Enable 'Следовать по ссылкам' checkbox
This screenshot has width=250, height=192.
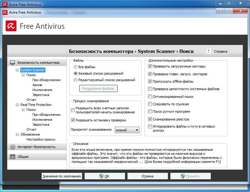point(150,104)
